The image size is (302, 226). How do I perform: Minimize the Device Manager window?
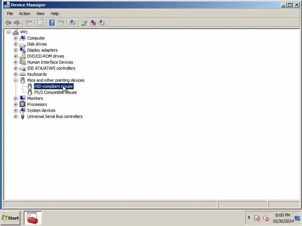284,5
